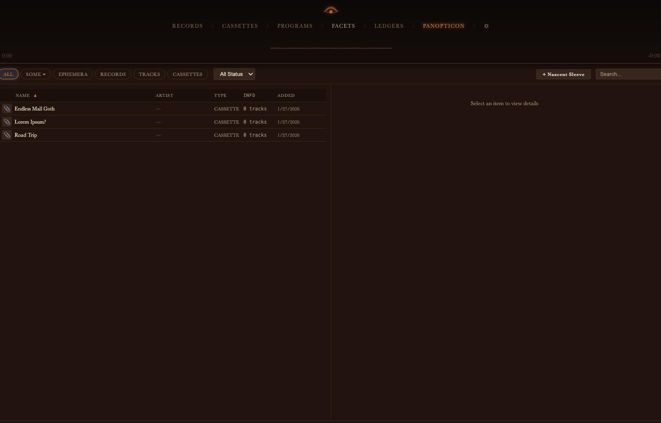Select the FACETS navigation item
Image resolution: width=661 pixels, height=423 pixels.
coord(343,26)
